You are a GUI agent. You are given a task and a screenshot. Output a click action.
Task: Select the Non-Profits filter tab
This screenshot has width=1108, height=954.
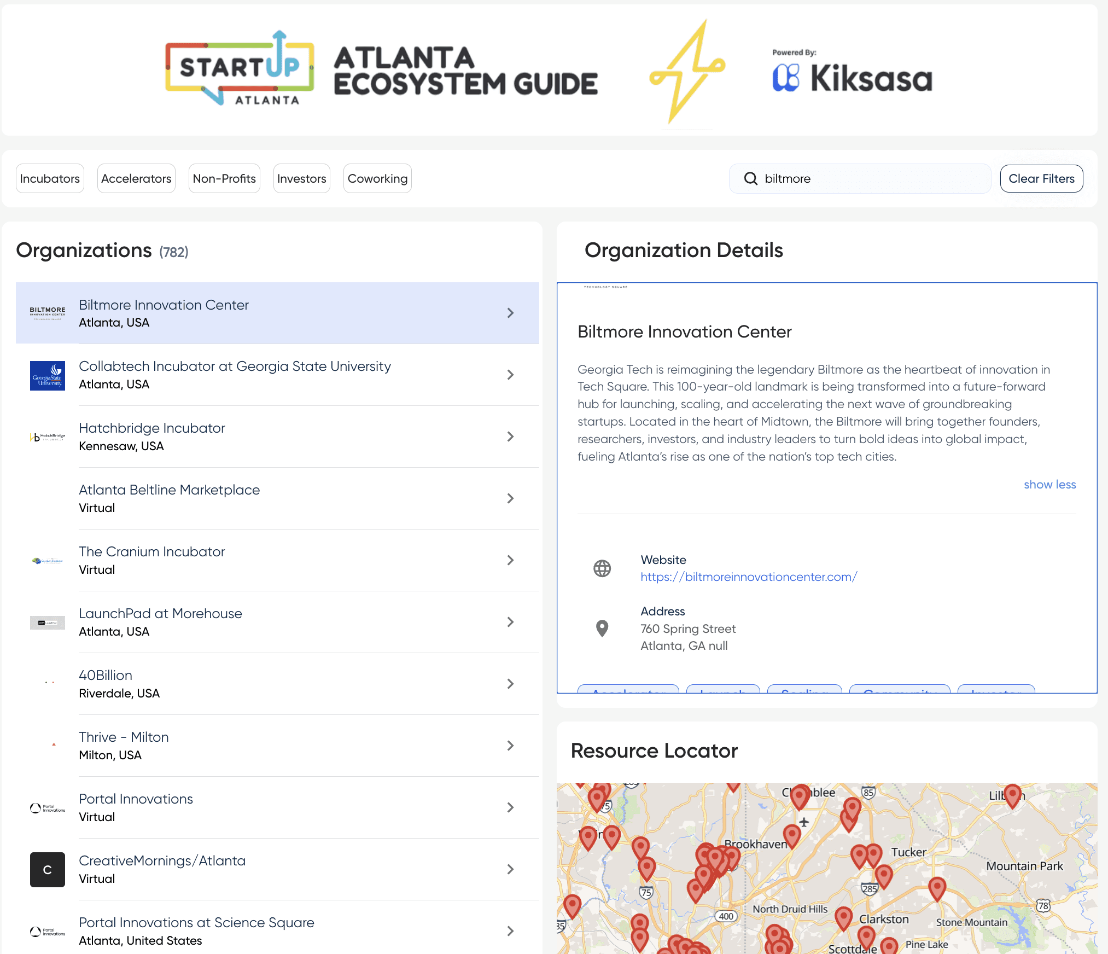click(224, 179)
